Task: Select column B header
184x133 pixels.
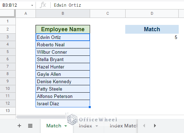Action: click(x=63, y=13)
